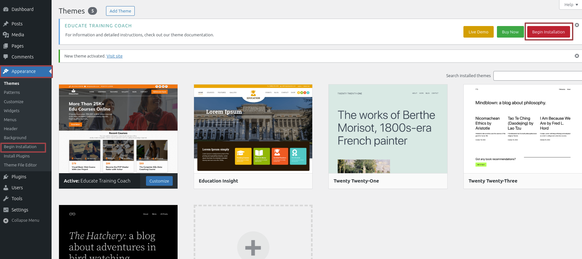Focus the Search installed themes field
Screen dimensions: 582x259
coord(538,76)
